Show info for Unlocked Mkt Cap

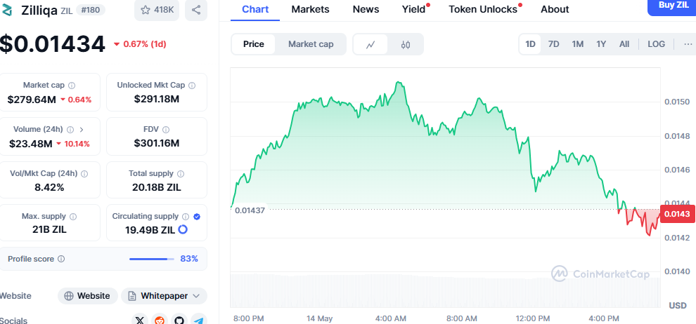192,85
